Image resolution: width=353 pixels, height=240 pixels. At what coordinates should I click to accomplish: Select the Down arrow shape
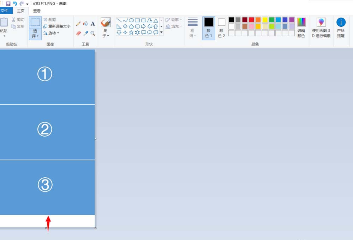(x=119, y=33)
